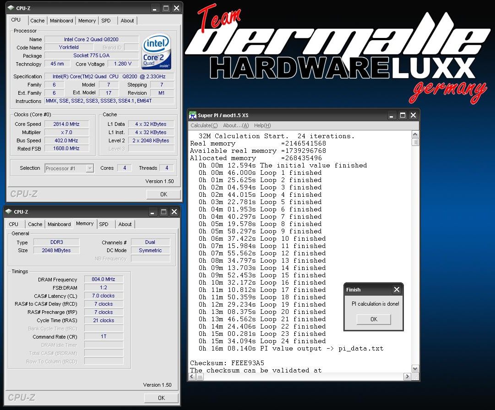
Task: Click the PI calculation is done! message
Action: tap(375, 304)
